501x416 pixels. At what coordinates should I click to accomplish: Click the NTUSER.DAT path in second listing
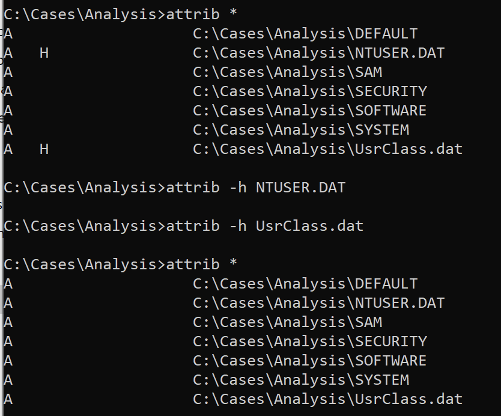[x=318, y=303]
